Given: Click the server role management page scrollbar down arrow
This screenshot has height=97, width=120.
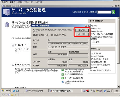Looking at the screenshot, I should (118, 87).
